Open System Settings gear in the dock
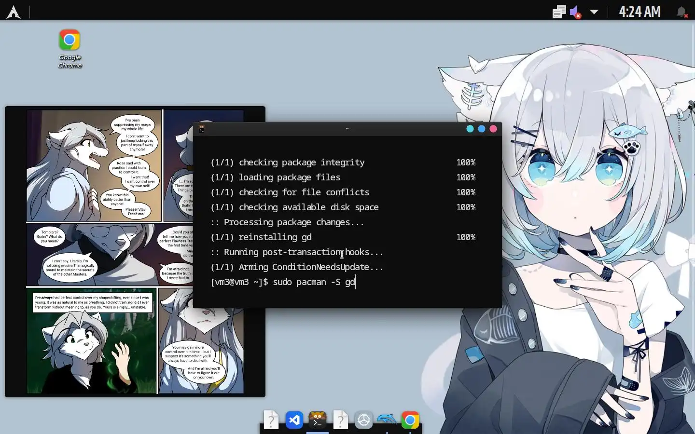The width and height of the screenshot is (695, 434). pos(363,420)
